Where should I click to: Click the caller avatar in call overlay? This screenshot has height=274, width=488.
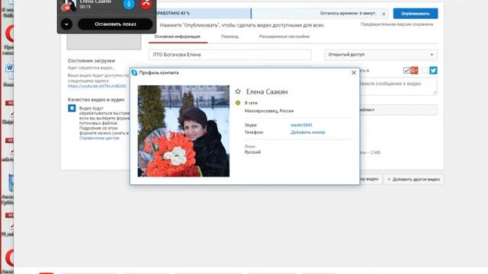pos(68,5)
